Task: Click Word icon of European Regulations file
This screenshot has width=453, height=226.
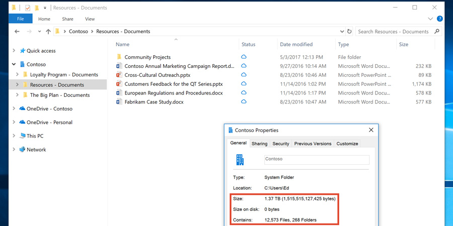Action: 119,93
